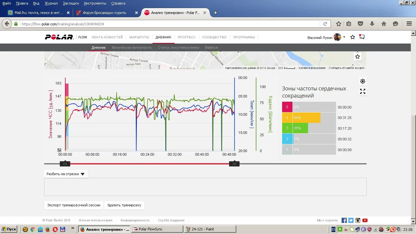This screenshot has height=234, width=416.
Task: Open chart settings gear icon
Action: (363, 81)
